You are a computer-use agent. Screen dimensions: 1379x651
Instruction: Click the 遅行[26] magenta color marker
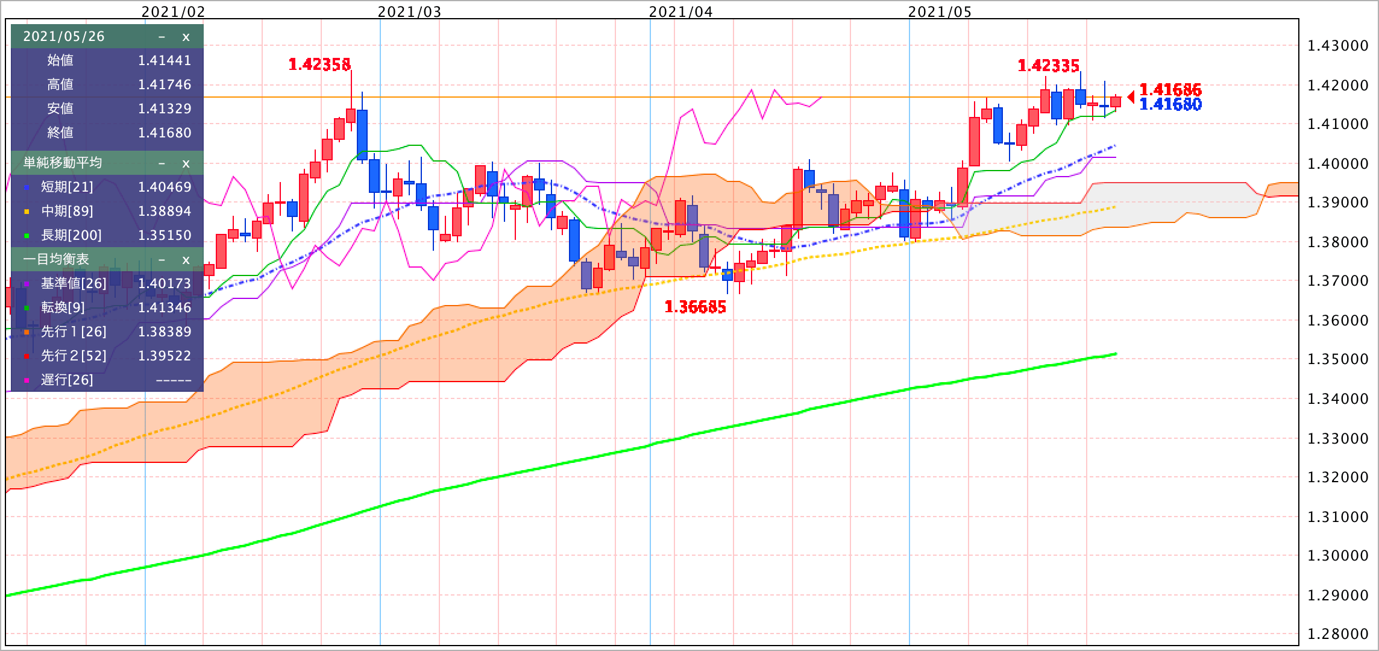(x=27, y=381)
